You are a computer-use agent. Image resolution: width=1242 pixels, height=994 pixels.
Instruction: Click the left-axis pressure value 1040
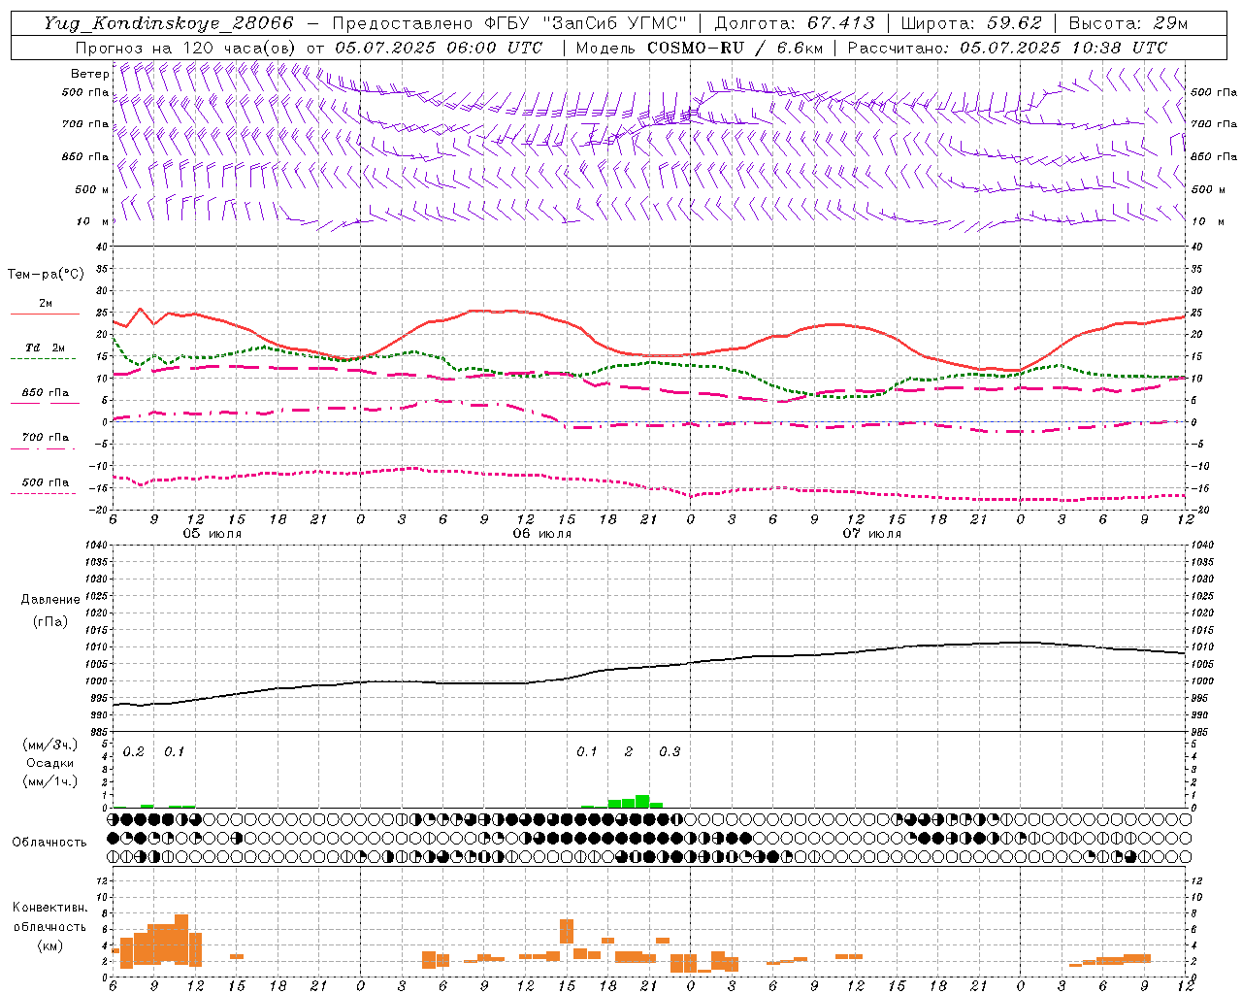pyautogui.click(x=95, y=545)
